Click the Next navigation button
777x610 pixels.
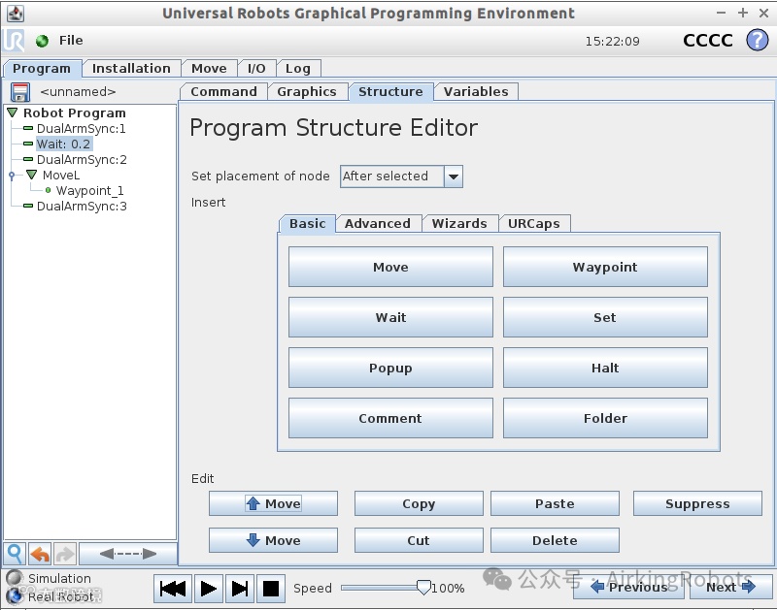click(x=731, y=588)
